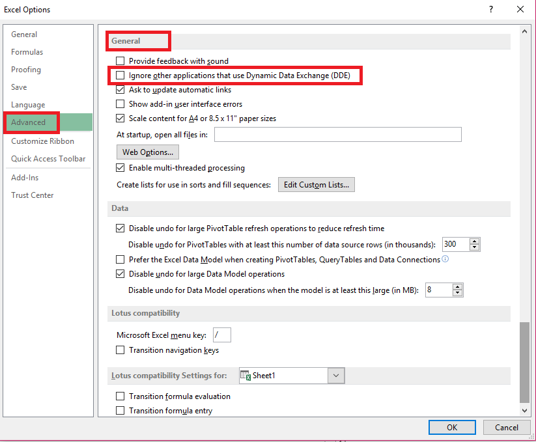Toggle Disable undo for large PivotTable refresh
The height and width of the screenshot is (442, 536).
[120, 228]
